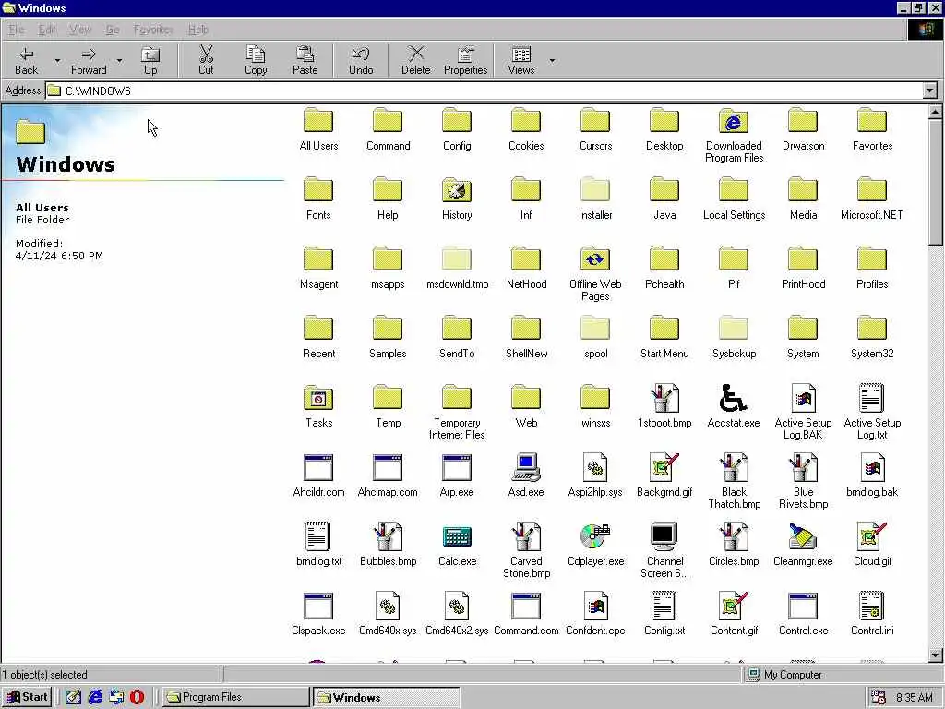This screenshot has height=709, width=945.
Task: Expand the Address bar dropdown
Action: 930,91
